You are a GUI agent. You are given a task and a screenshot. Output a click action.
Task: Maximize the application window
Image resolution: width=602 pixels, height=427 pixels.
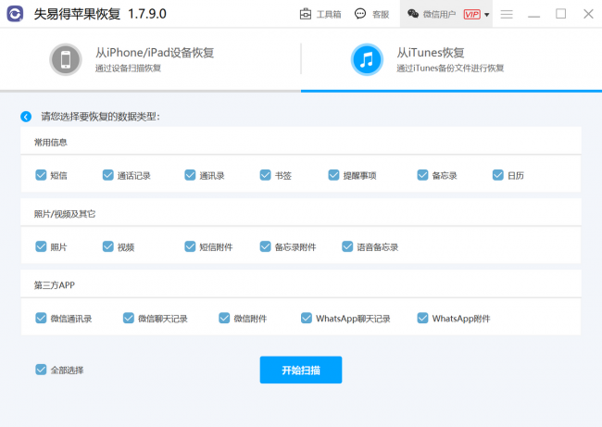pos(561,14)
